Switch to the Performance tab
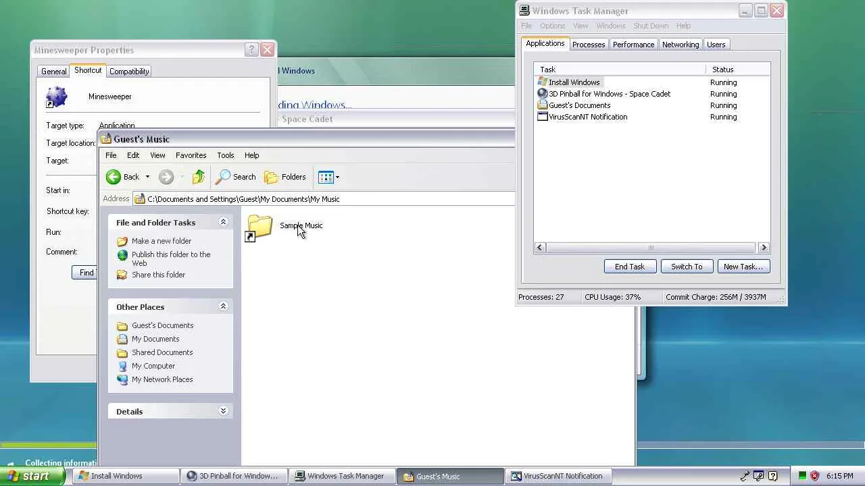865x486 pixels. 633,45
